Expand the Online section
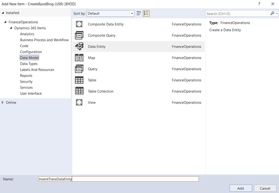 (x=3, y=102)
